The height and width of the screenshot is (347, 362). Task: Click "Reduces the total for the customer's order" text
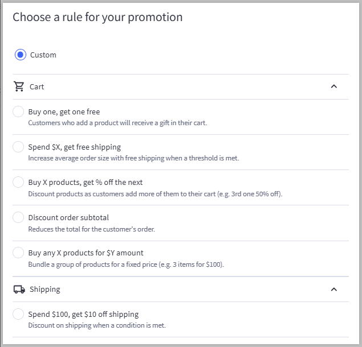click(91, 229)
